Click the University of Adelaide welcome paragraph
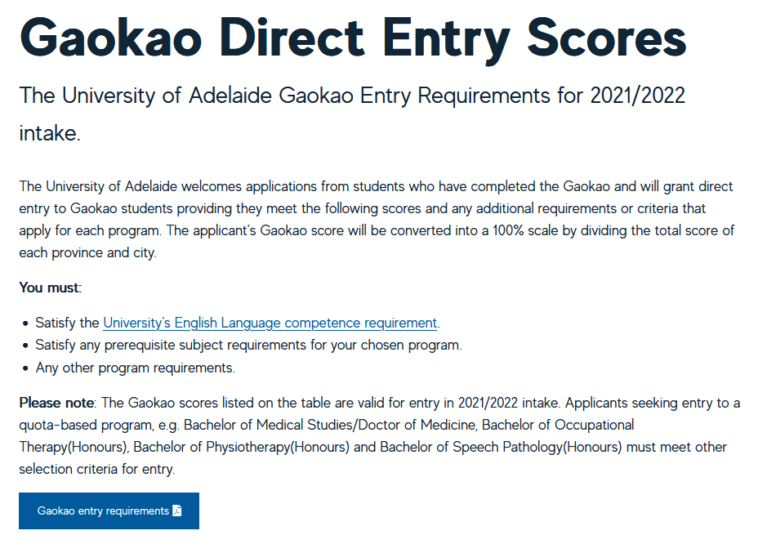 coord(377,220)
